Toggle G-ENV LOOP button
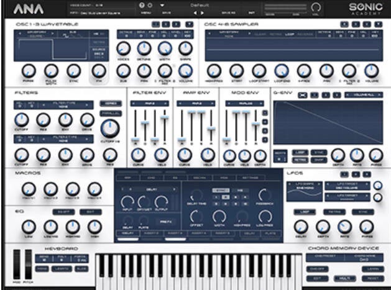This screenshot has height=290, width=391. click(300, 152)
